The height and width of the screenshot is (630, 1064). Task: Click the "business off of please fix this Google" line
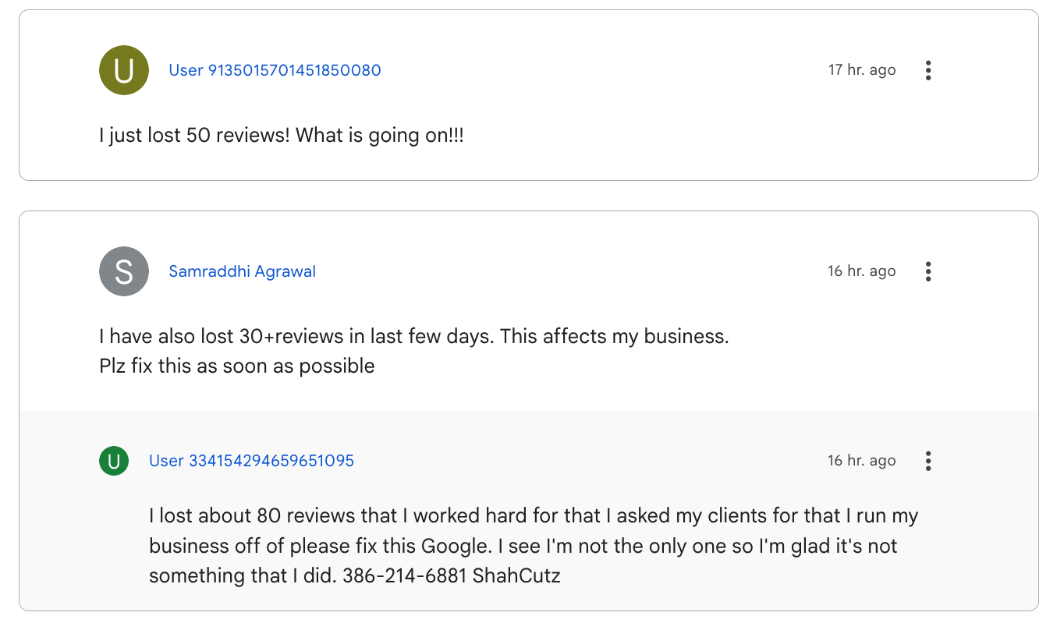coord(523,546)
